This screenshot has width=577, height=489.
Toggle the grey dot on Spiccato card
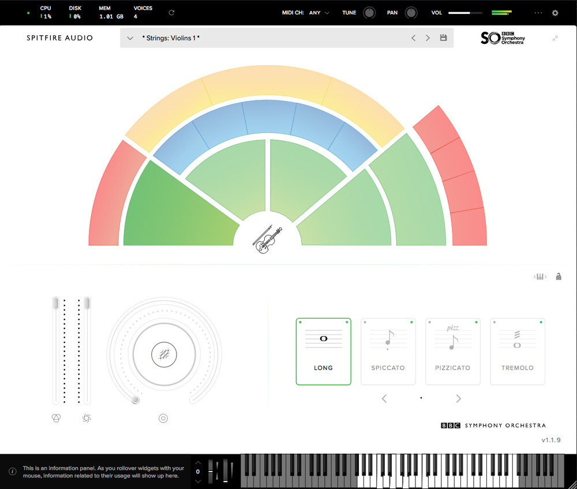coord(365,322)
